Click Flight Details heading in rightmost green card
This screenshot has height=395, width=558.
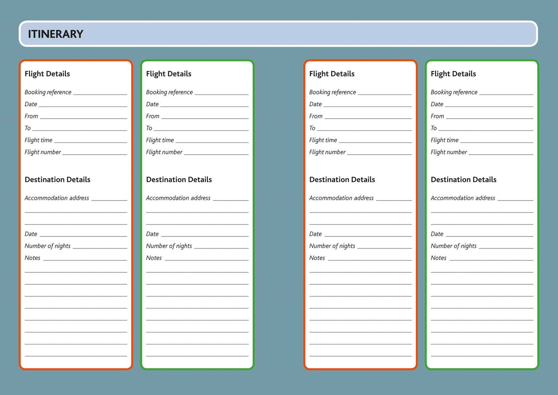(x=453, y=74)
